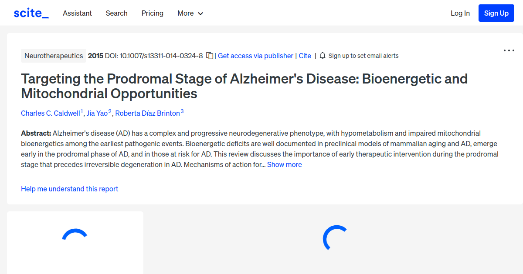Copy the DOI using the copy icon
This screenshot has width=523, height=274.
(210, 56)
